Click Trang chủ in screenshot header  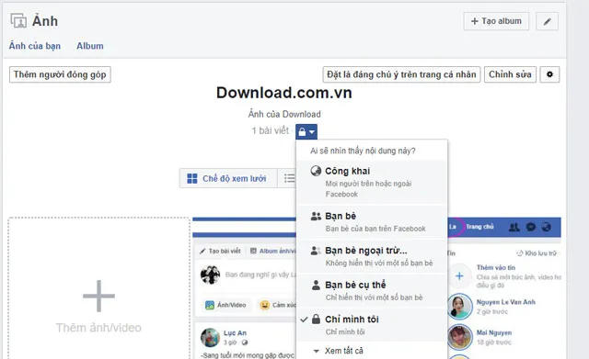click(x=479, y=227)
